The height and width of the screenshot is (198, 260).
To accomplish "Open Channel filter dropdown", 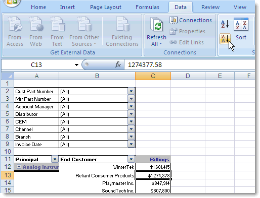I will [x=131, y=129].
